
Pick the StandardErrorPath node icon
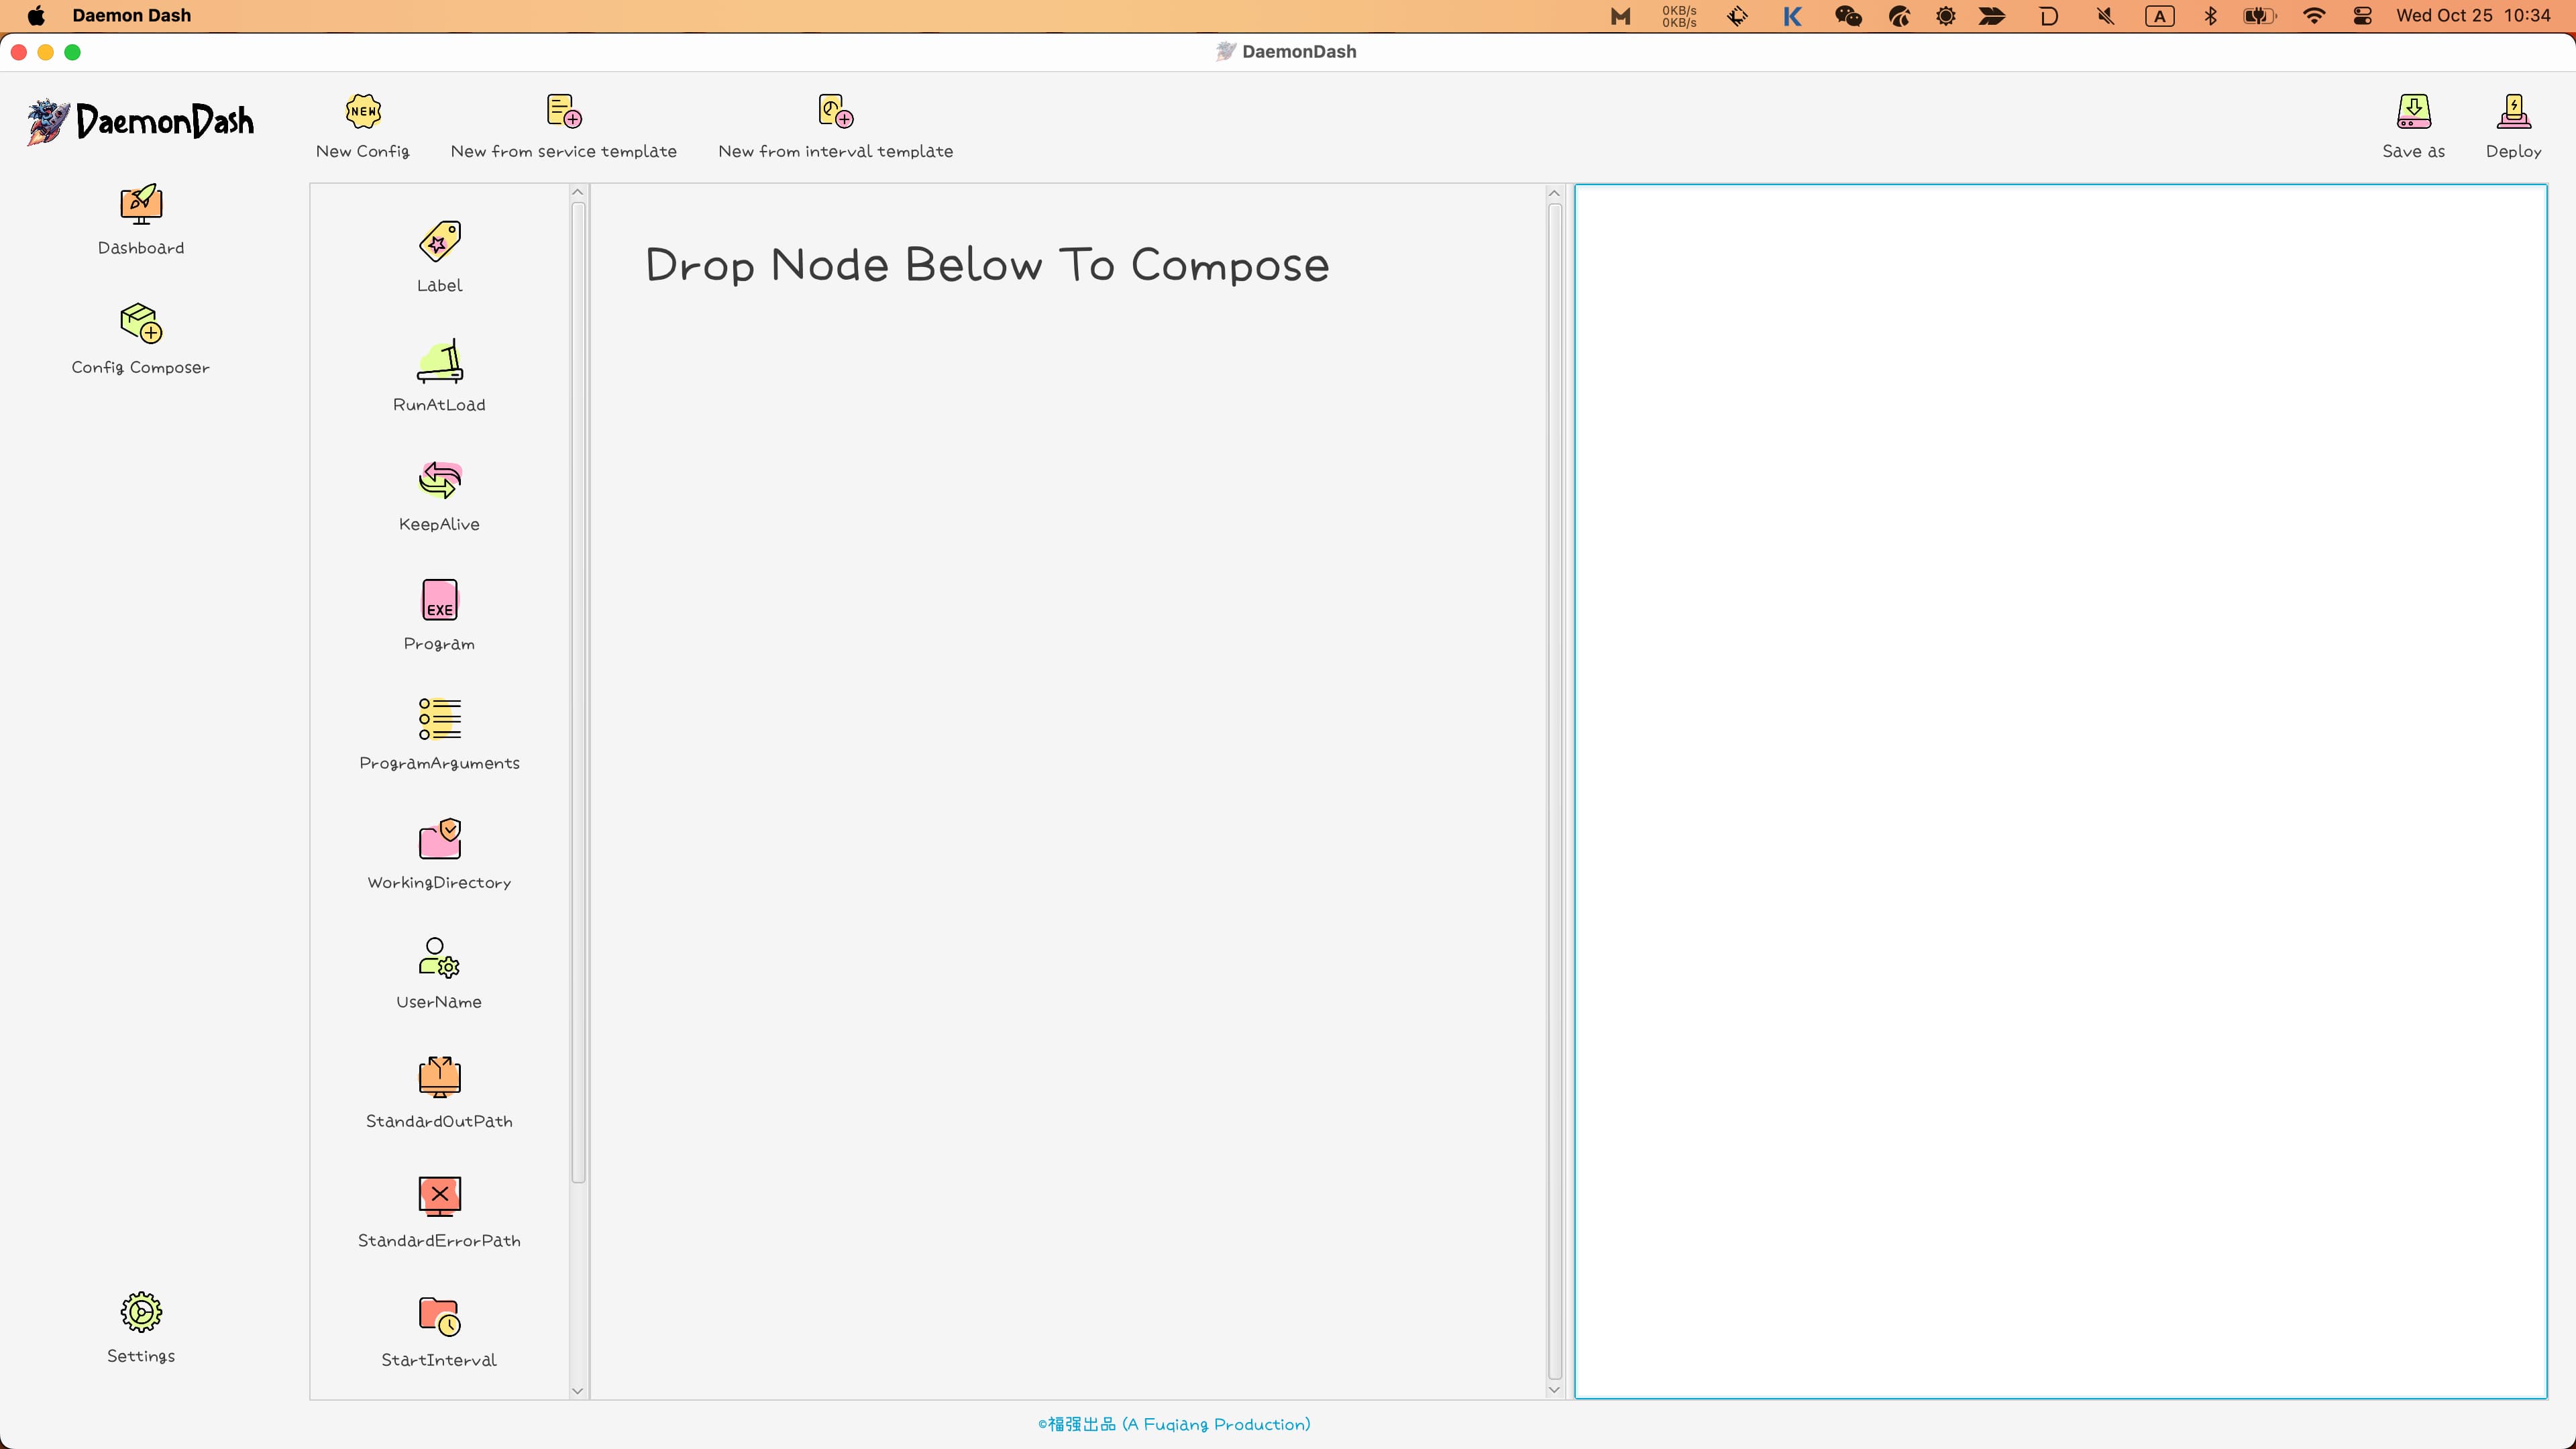439,1197
